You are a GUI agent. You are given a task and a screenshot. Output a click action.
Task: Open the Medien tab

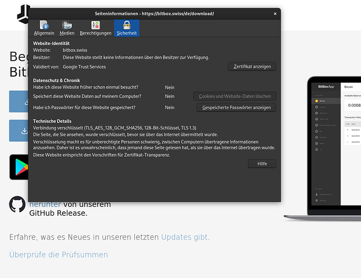click(67, 28)
